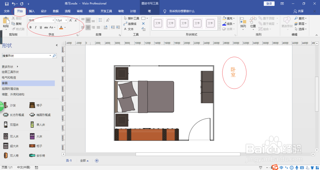
Task: Click the text direction icon
Action: point(106,27)
